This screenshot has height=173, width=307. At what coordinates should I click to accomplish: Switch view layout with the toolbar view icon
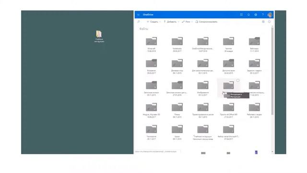pyautogui.click(x=263, y=22)
